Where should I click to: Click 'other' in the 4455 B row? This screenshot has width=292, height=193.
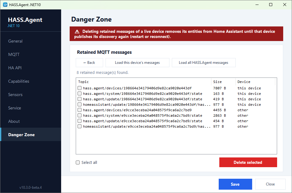tap(243, 110)
